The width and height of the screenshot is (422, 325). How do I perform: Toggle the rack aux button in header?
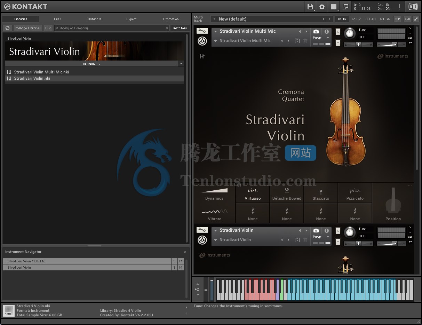(407, 19)
